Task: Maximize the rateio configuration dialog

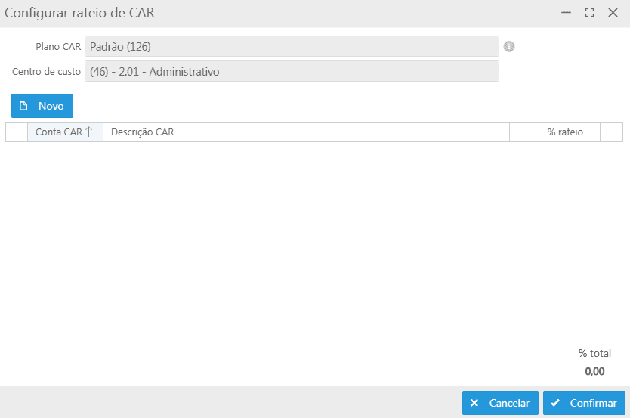Action: pos(589,13)
